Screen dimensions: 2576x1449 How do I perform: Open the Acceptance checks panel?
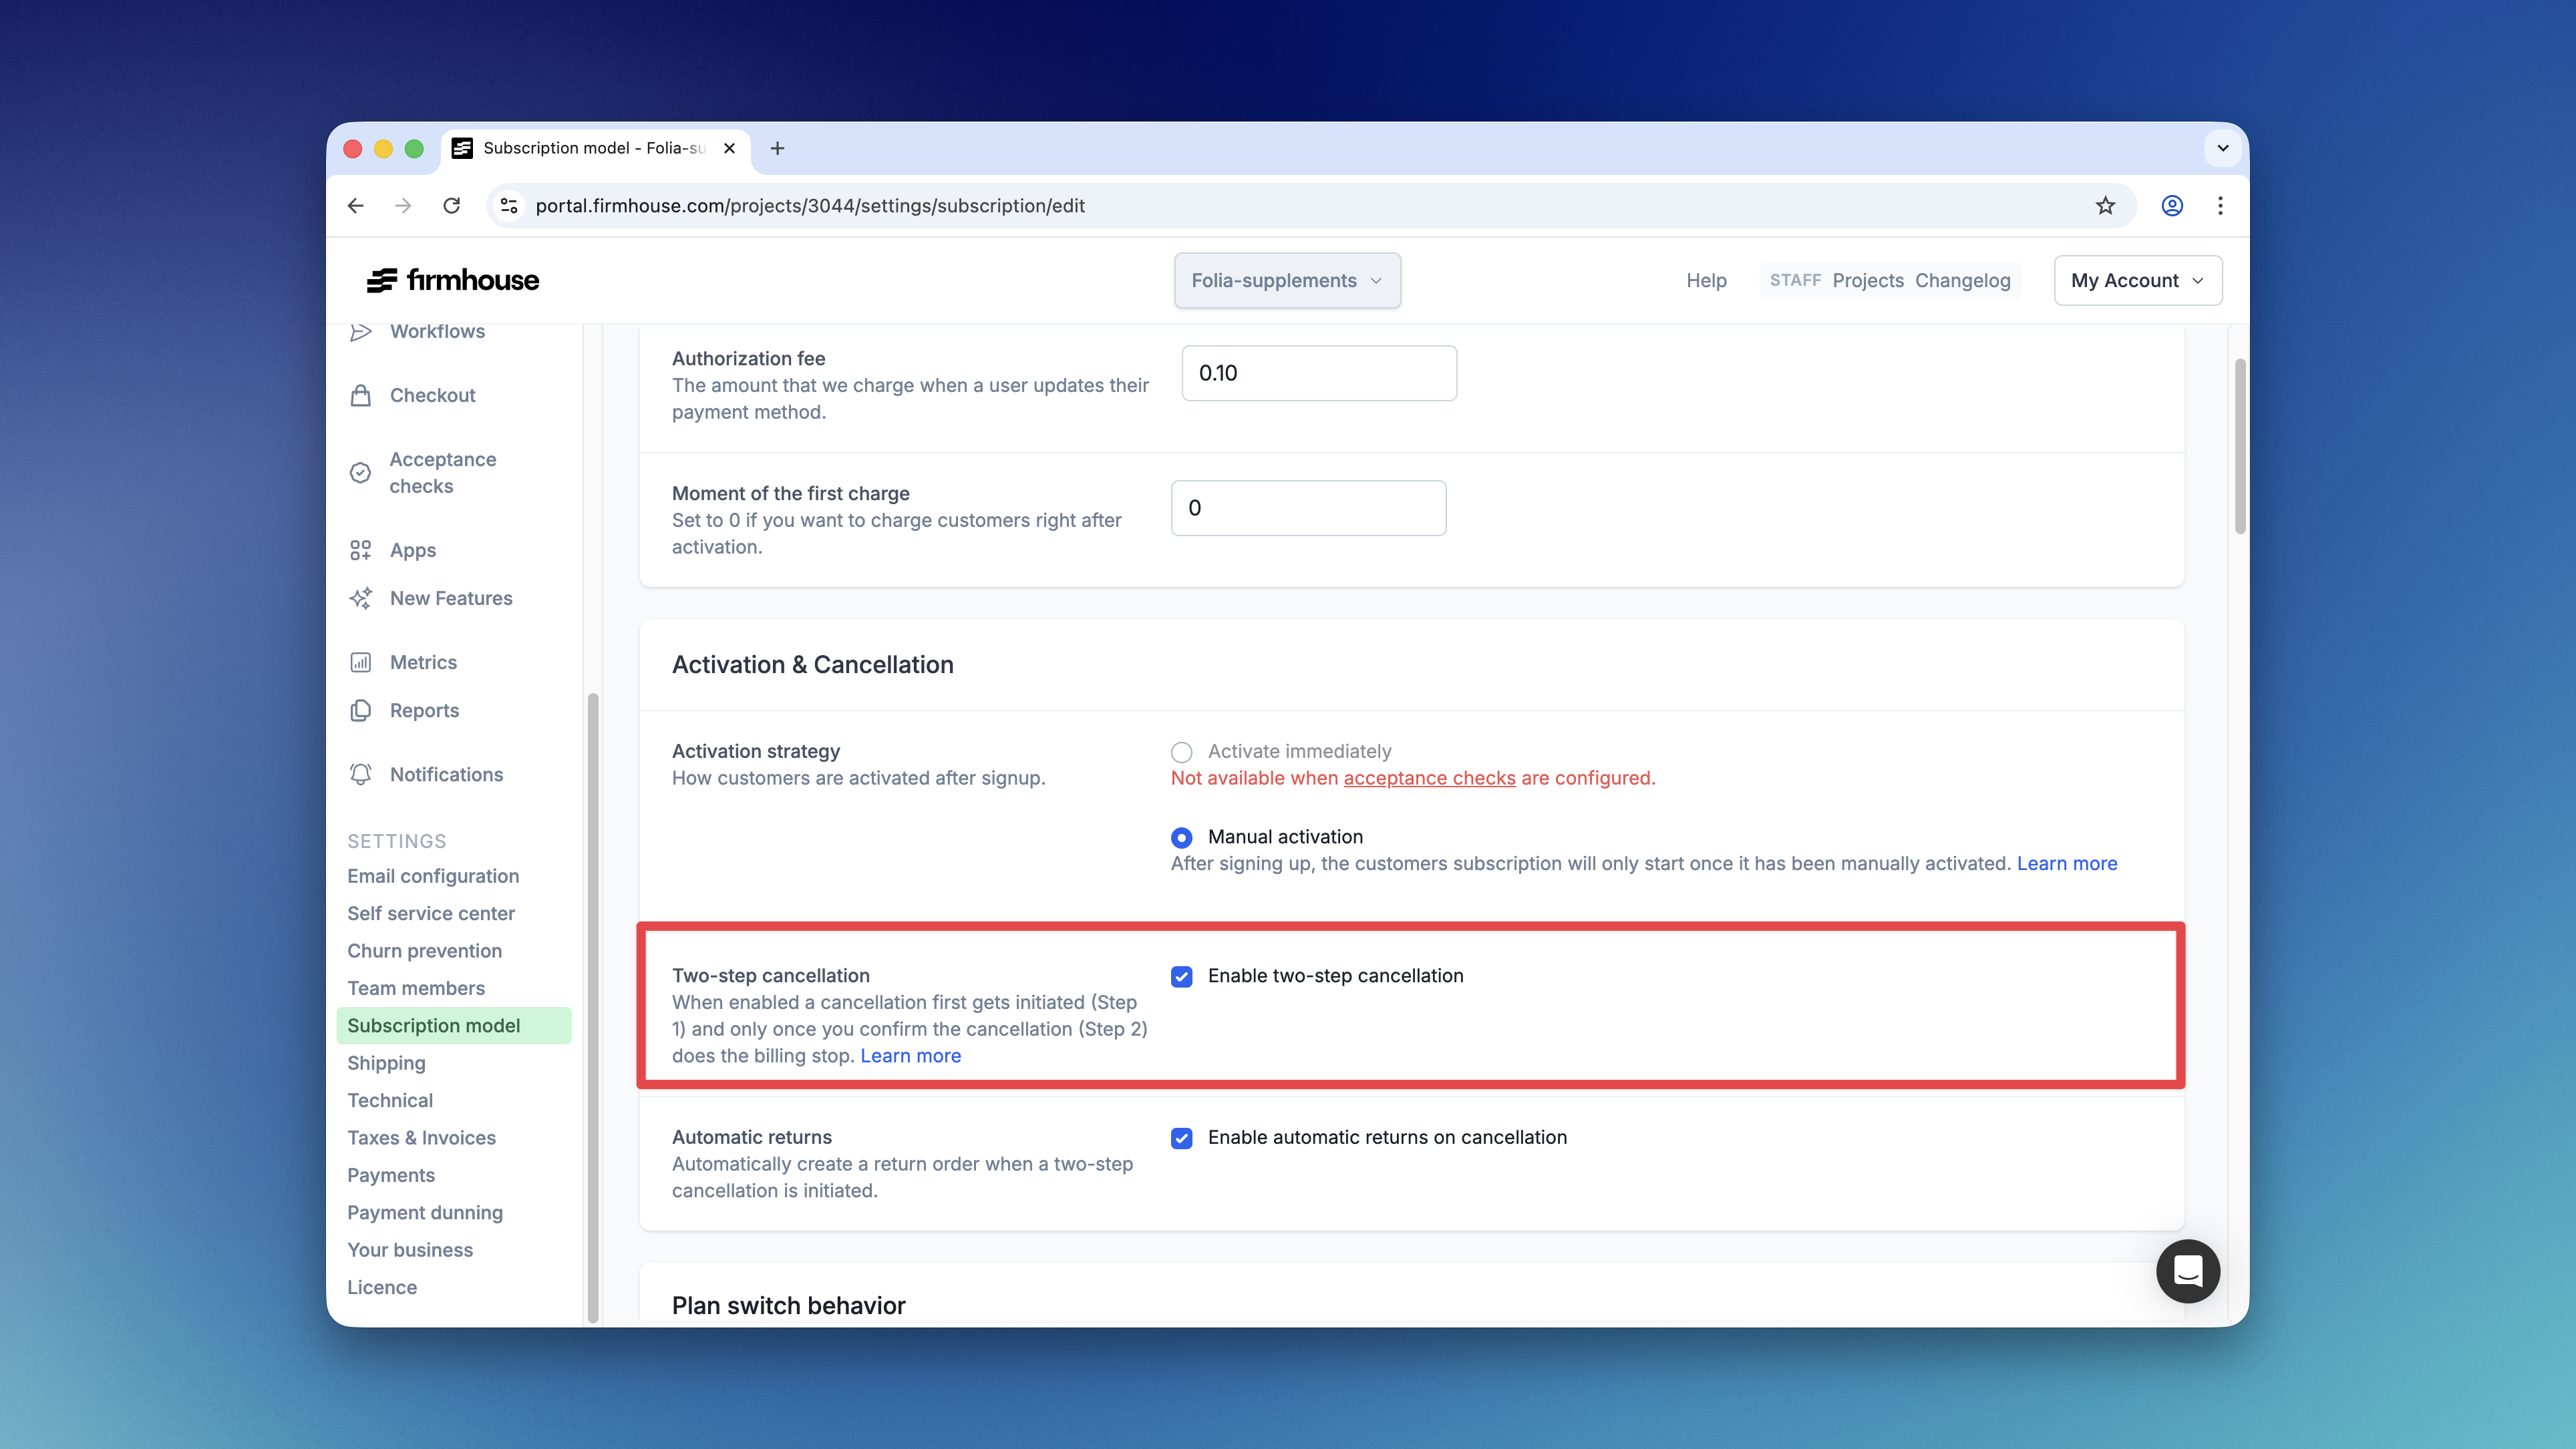(442, 473)
